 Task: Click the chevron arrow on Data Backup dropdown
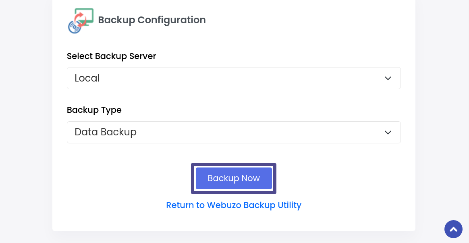388,133
